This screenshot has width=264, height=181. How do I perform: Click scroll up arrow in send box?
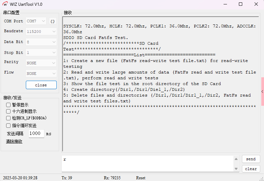(x=236, y=159)
